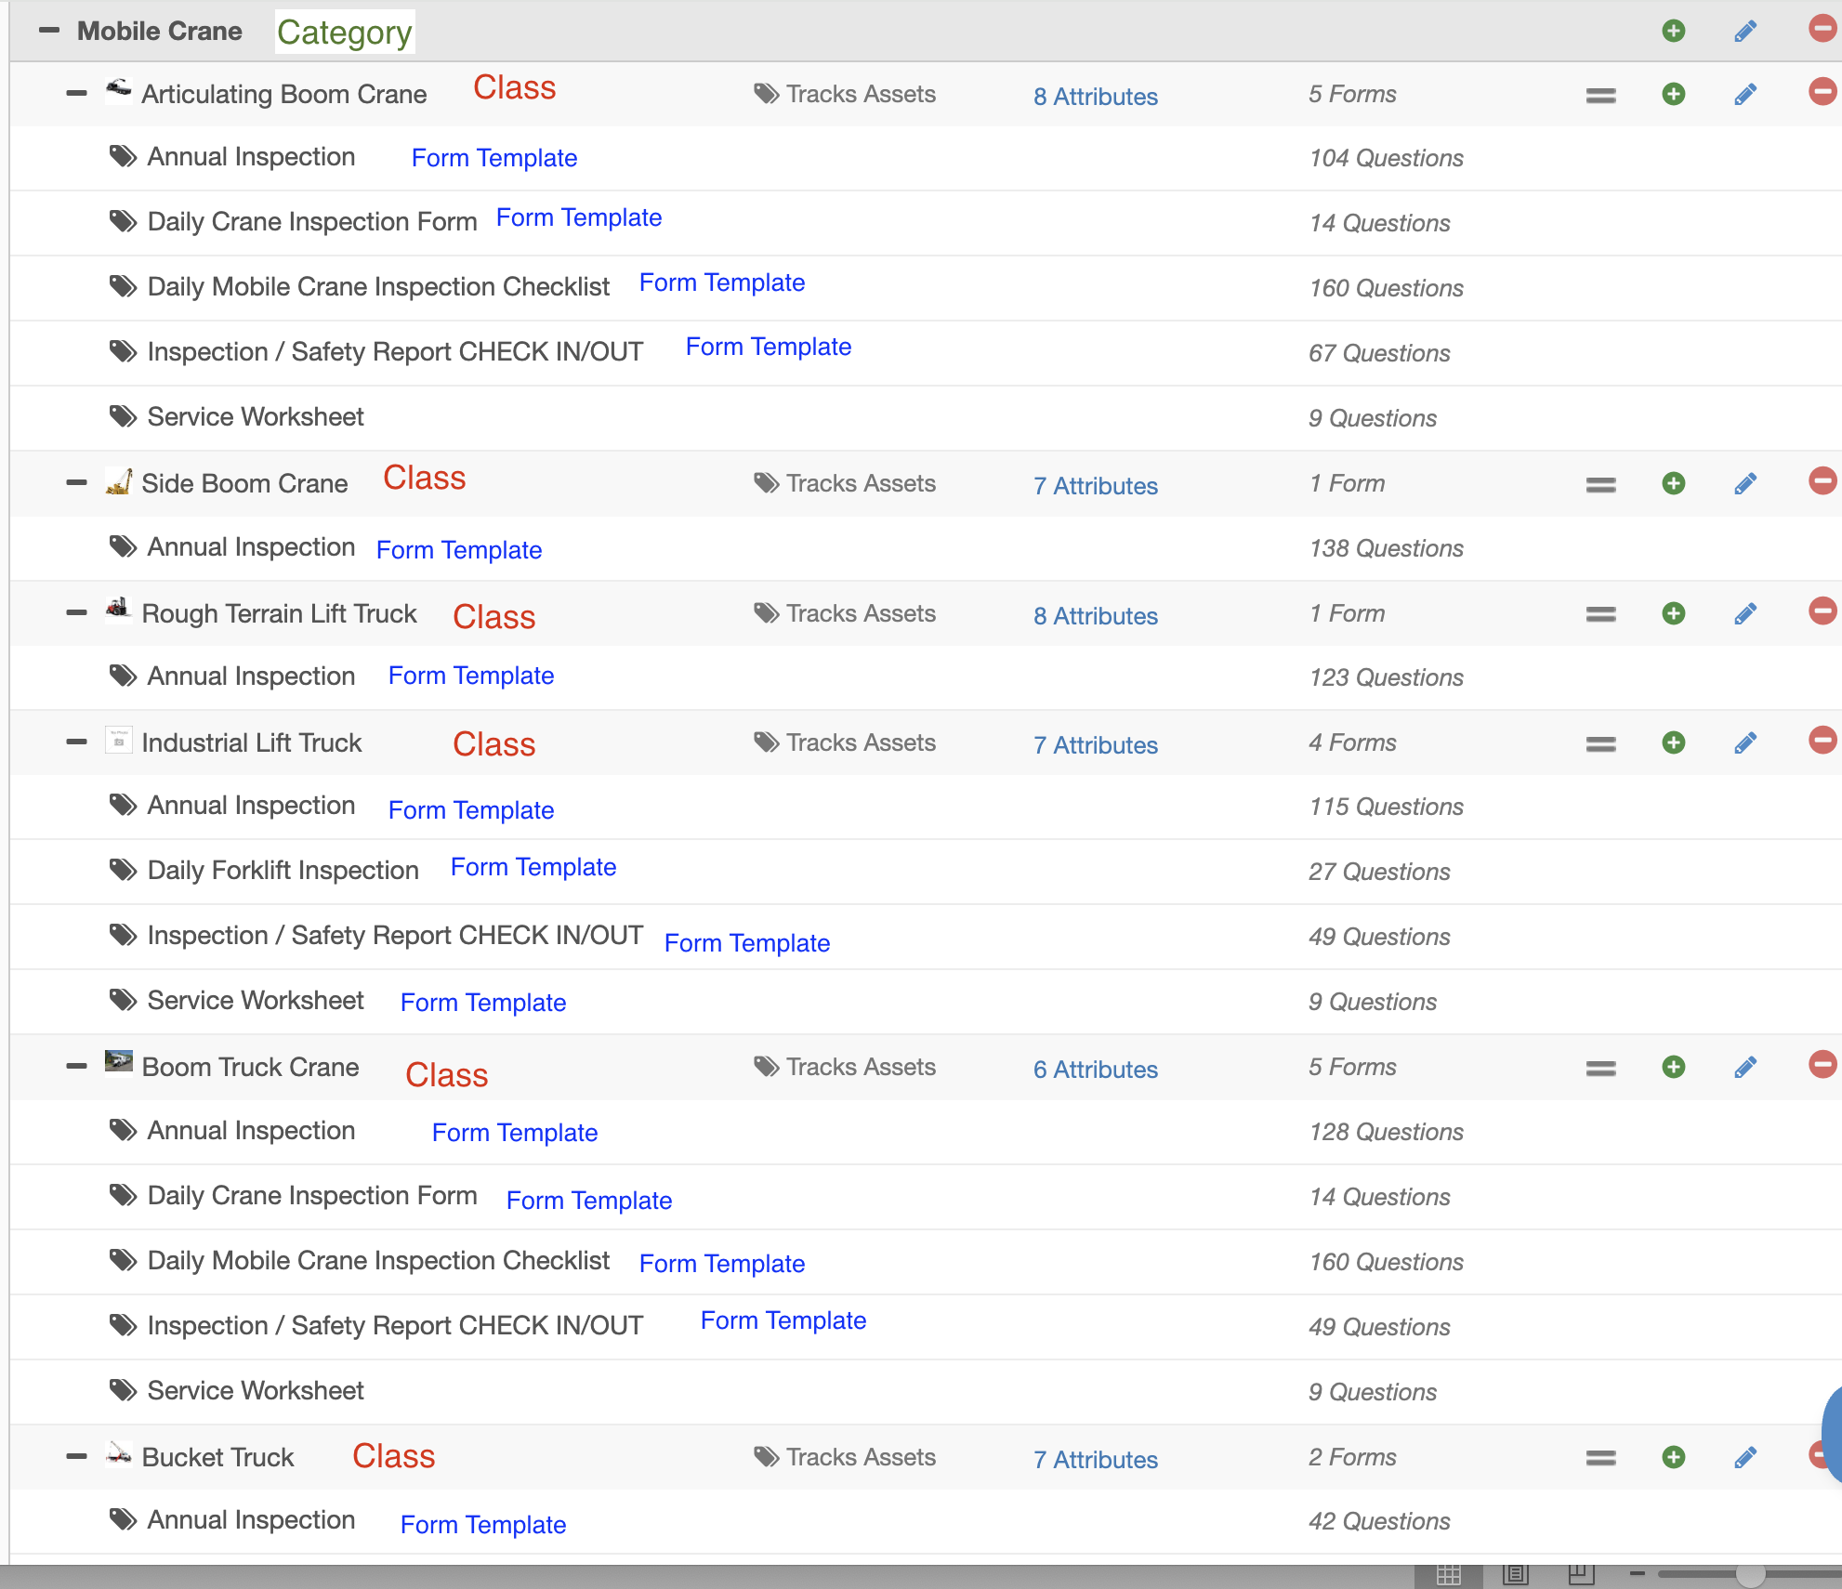
Task: Click drag handle for Rough Terrain Lift Truck
Action: tap(1600, 614)
